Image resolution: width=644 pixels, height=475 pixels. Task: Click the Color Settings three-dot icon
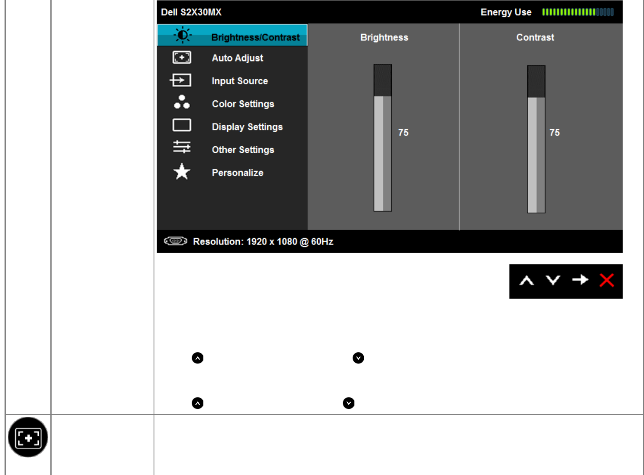tap(182, 102)
